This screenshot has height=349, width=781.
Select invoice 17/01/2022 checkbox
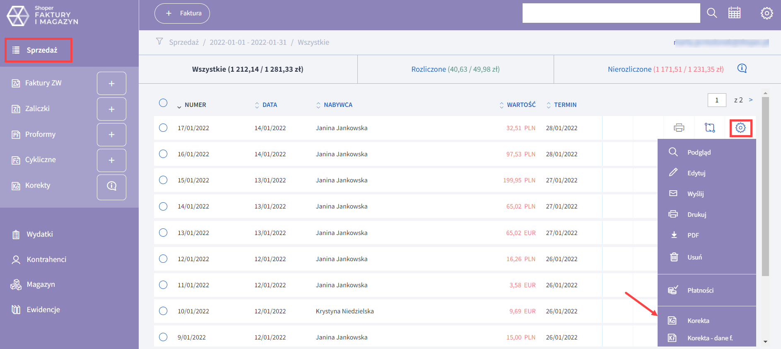[163, 128]
